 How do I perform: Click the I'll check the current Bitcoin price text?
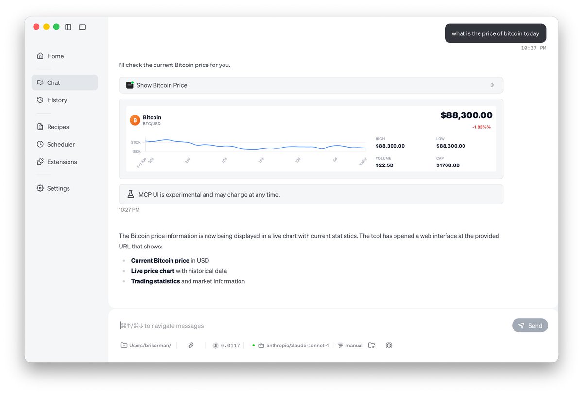(174, 65)
